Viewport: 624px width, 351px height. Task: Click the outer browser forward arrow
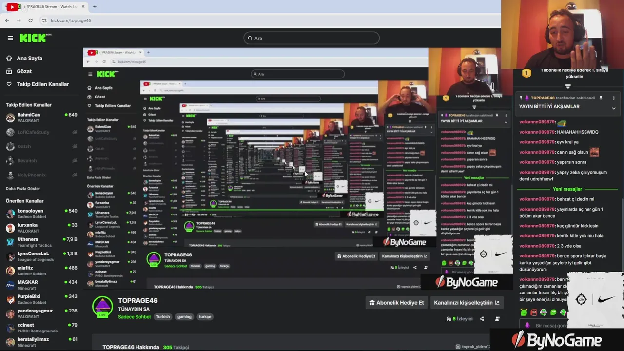click(x=19, y=20)
